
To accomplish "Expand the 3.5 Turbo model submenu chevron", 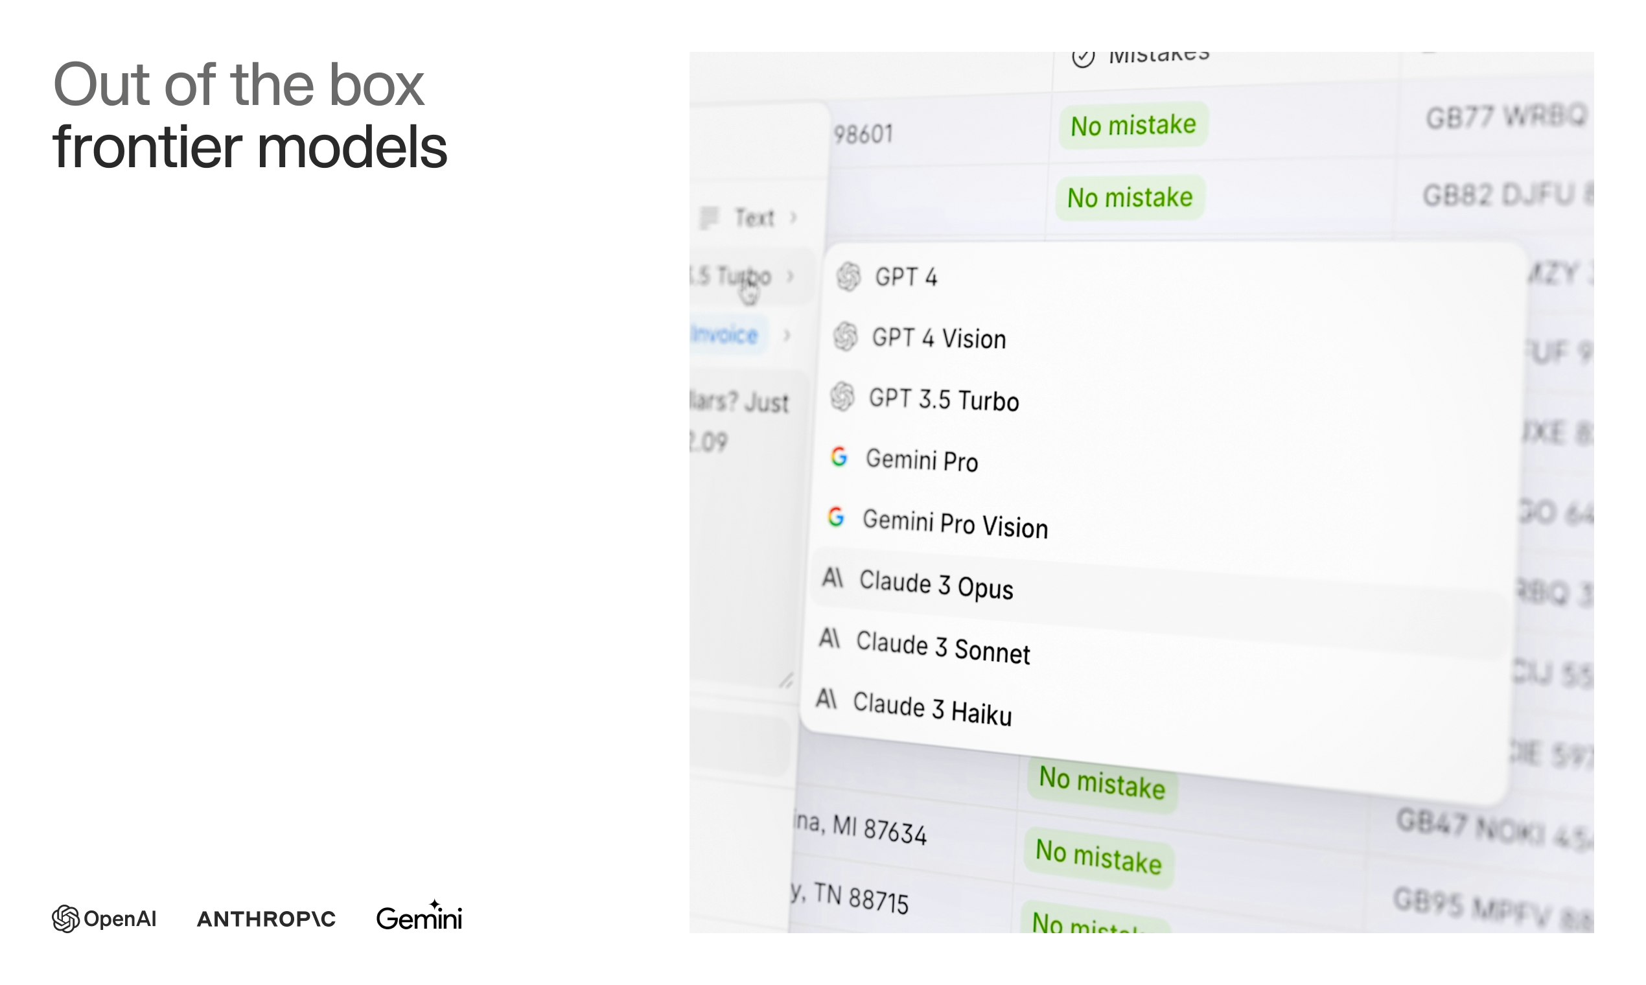I will coord(790,276).
